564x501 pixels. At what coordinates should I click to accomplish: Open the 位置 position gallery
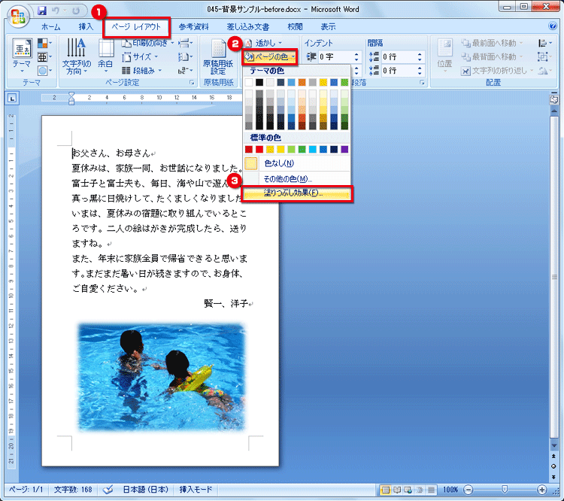444,56
